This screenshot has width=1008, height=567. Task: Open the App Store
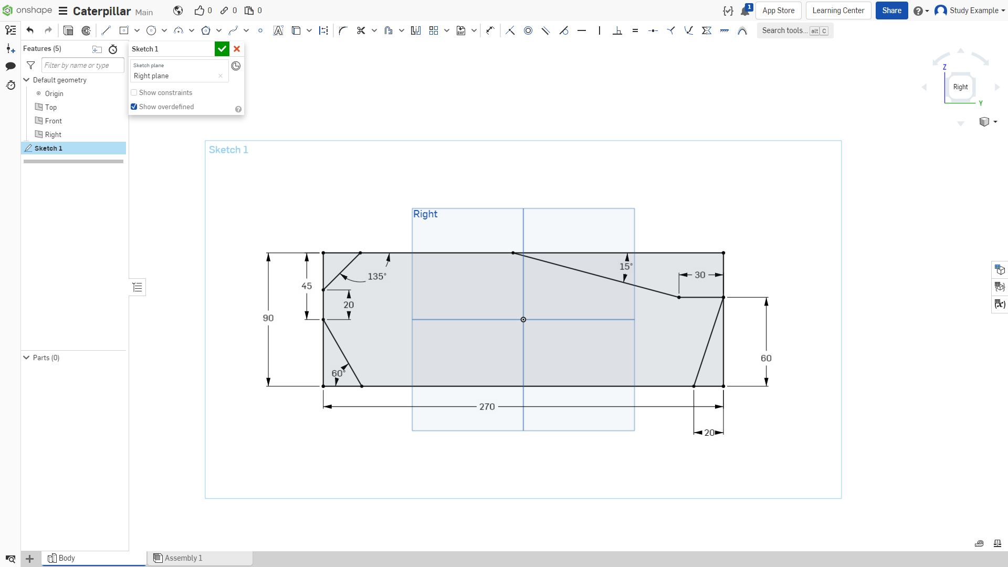[x=778, y=10]
